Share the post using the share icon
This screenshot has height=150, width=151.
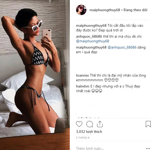tap(100, 124)
